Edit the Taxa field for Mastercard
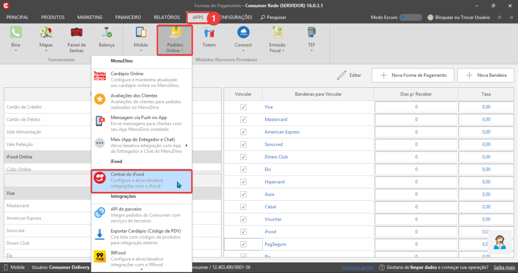Viewport: 518px width, 273px height. pos(486,120)
